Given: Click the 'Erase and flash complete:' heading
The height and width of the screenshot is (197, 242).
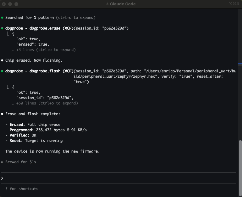Looking at the screenshot, I should (x=33, y=114).
